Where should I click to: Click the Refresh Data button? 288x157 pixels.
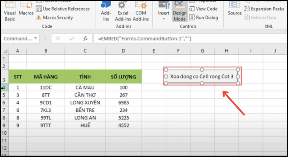[260, 18]
